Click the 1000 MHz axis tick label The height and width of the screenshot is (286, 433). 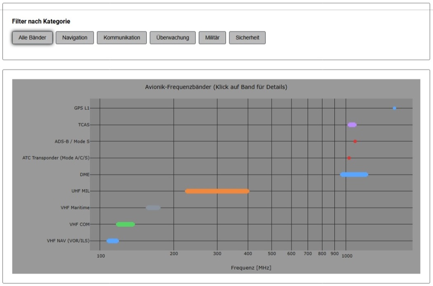pyautogui.click(x=346, y=256)
